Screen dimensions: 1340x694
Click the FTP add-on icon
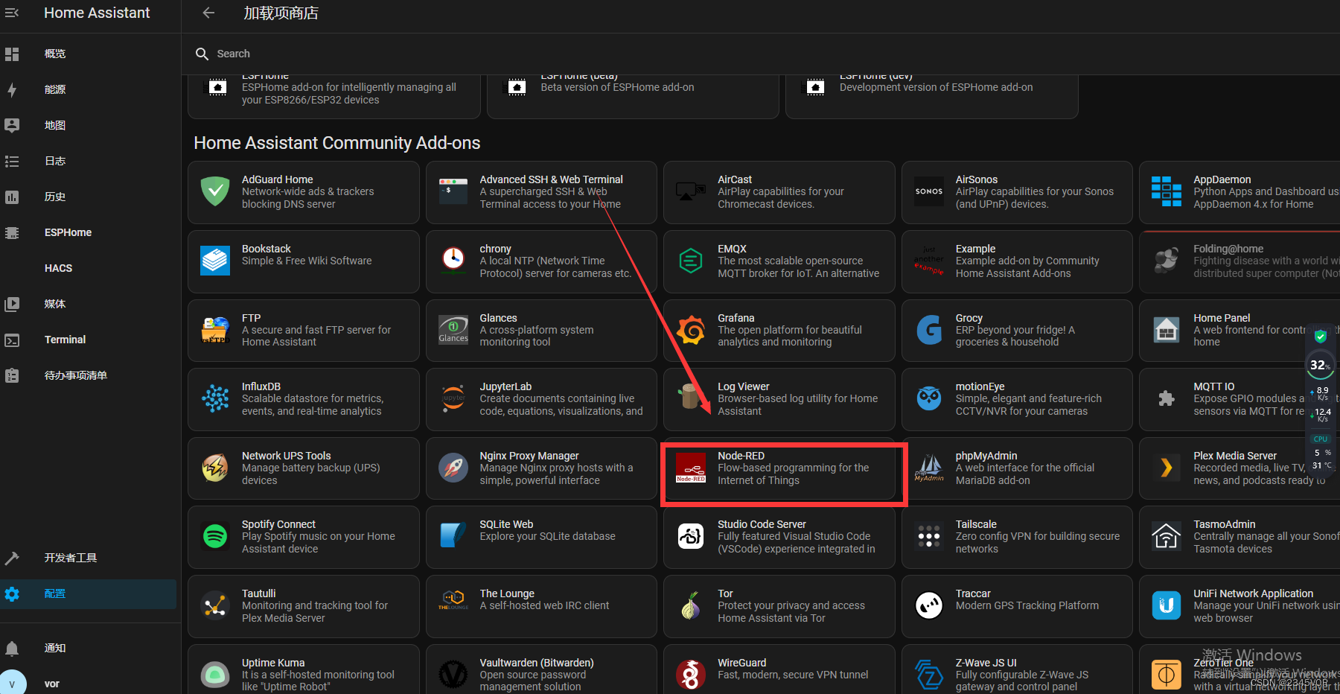coord(215,330)
